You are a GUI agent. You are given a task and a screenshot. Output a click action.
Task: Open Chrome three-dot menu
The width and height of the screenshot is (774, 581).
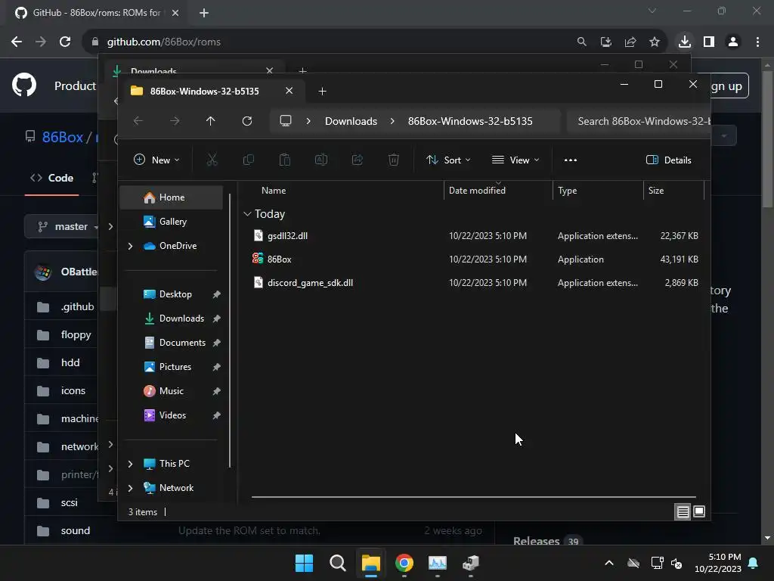[x=757, y=42]
